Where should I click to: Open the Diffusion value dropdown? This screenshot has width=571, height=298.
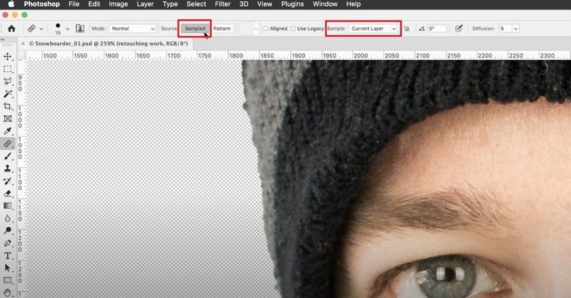tap(509, 29)
